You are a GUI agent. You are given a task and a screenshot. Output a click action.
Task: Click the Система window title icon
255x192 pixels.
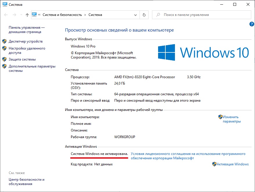tap(5, 5)
